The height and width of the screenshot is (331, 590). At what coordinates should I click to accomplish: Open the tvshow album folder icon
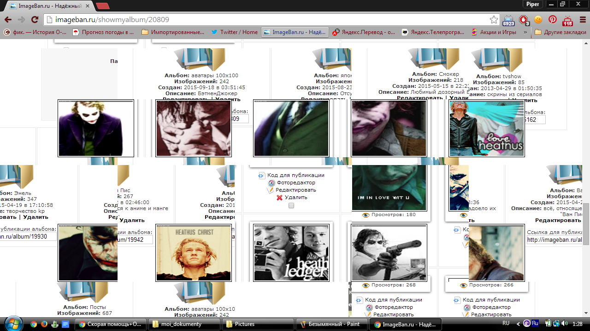click(x=497, y=60)
